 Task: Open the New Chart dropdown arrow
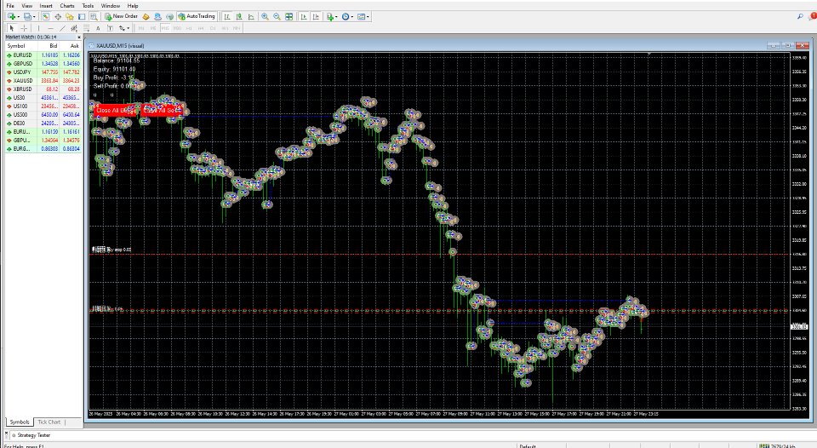(x=18, y=17)
